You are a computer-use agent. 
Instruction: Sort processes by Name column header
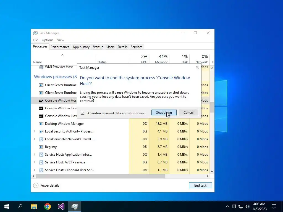click(x=64, y=59)
